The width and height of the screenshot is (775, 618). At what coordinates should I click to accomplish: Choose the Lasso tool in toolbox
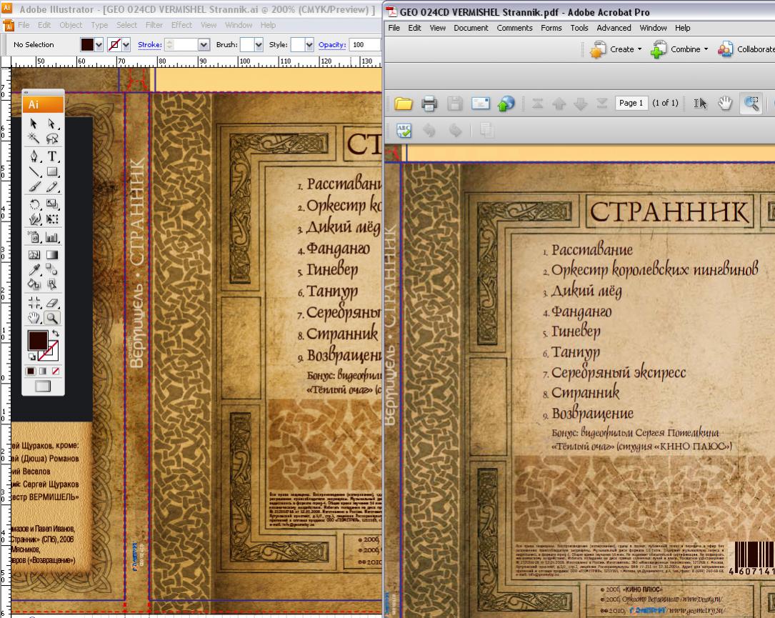51,138
